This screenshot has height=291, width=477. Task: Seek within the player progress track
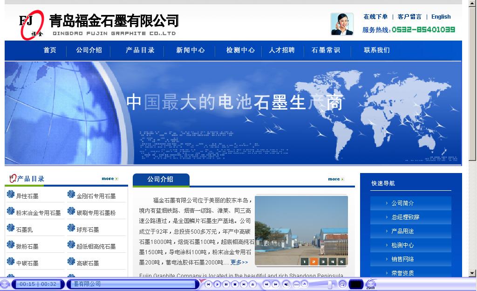pyautogui.click(x=133, y=284)
